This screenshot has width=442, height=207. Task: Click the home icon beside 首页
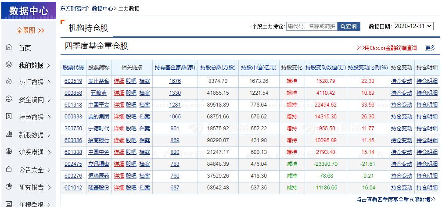pos(9,47)
